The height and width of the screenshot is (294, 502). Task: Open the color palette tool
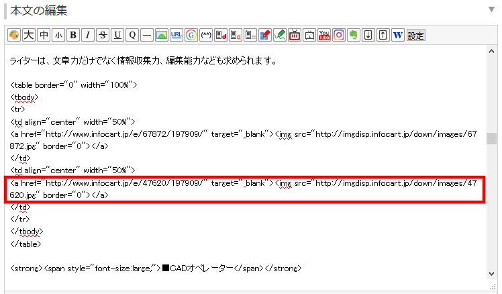click(14, 35)
